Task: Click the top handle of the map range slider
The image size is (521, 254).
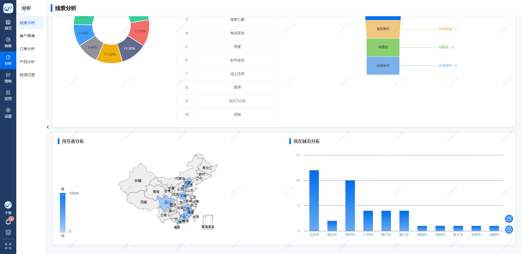Action: point(63,194)
